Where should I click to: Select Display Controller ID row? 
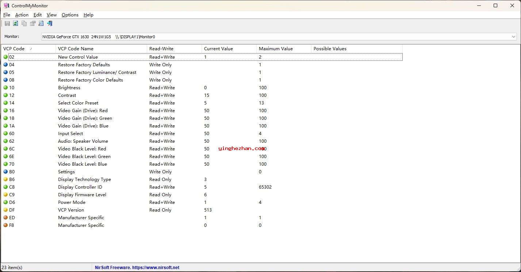point(202,187)
